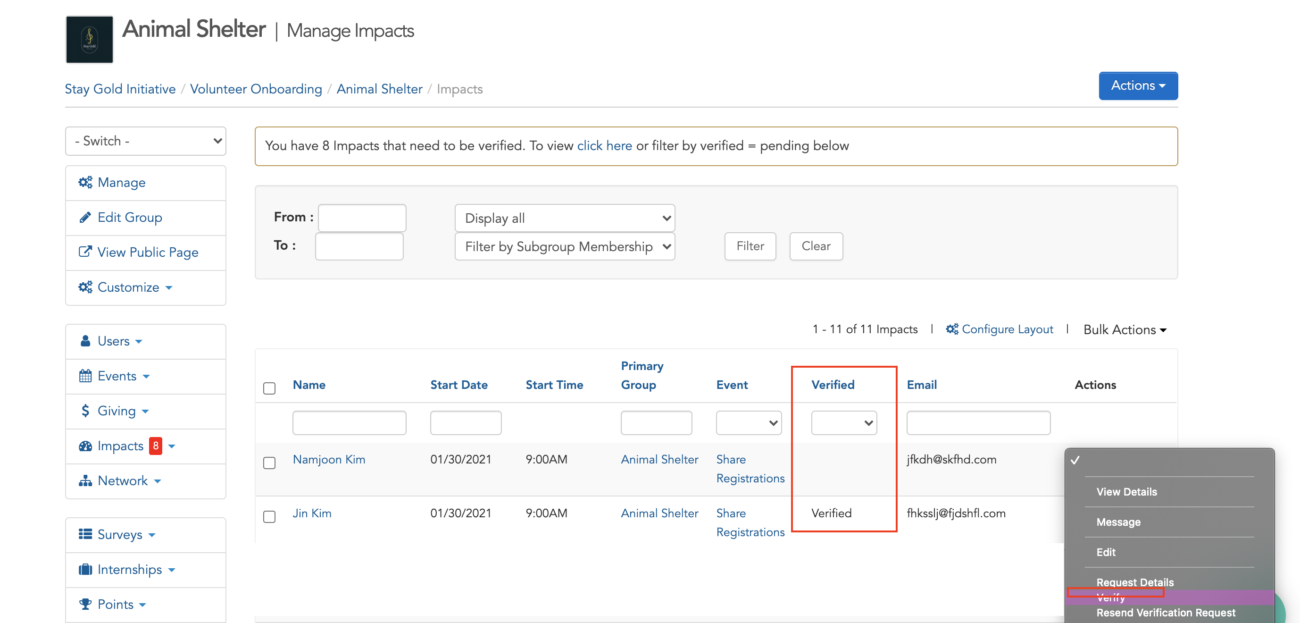Click the Internships briefcase icon
Viewport: 1300px width, 623px height.
[x=85, y=569]
